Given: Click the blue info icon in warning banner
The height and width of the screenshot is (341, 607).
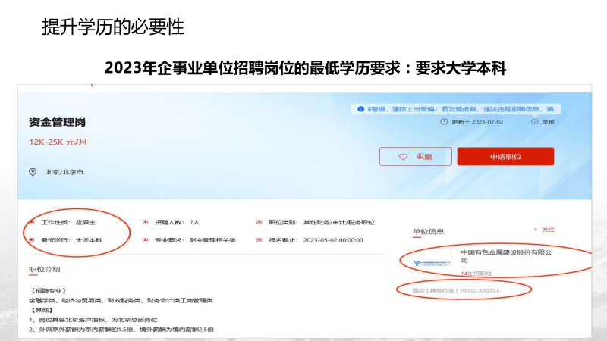Looking at the screenshot, I should (x=363, y=109).
